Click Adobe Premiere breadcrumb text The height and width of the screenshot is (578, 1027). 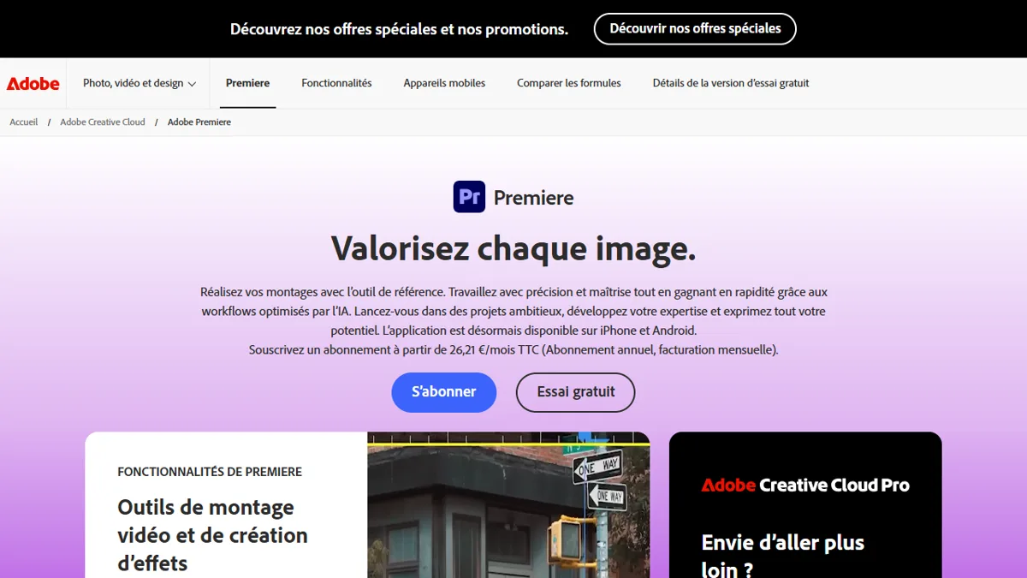coord(199,122)
